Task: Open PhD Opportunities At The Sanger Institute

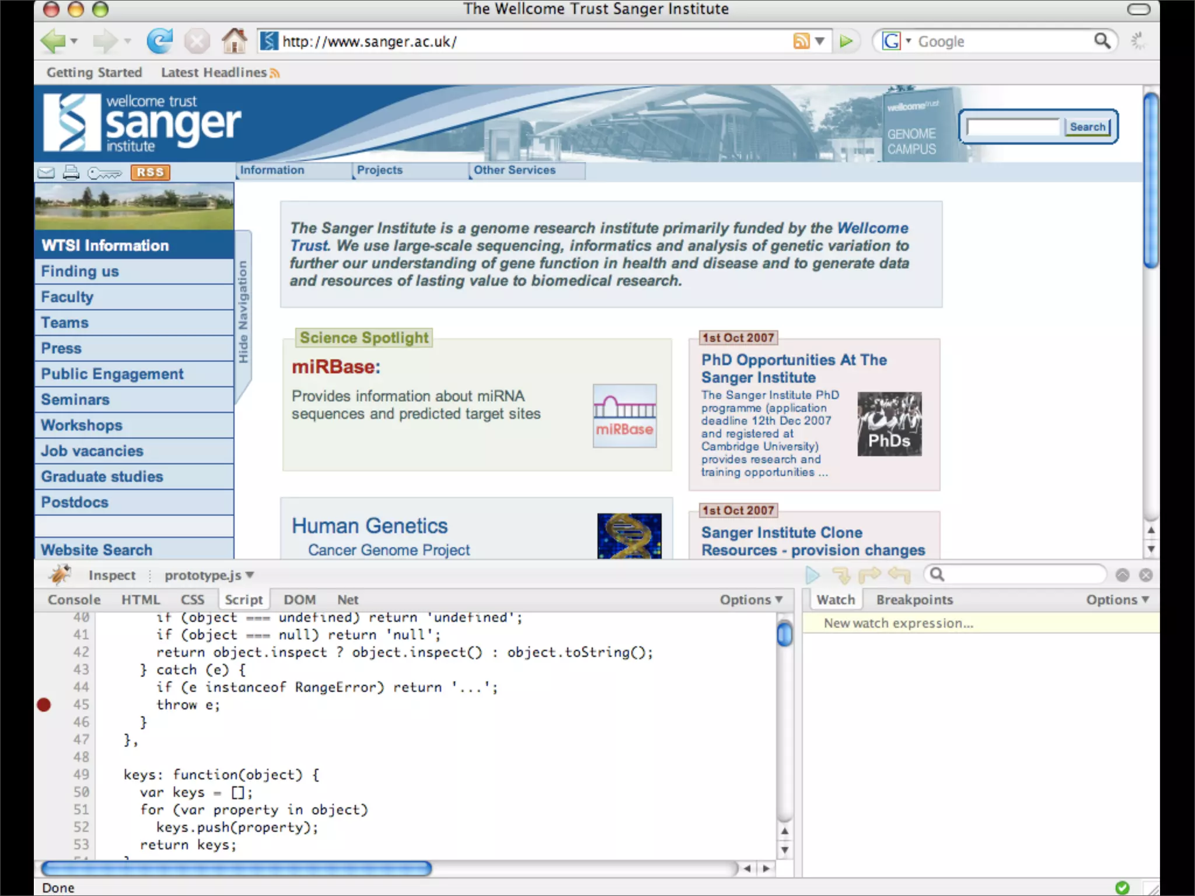Action: (794, 369)
